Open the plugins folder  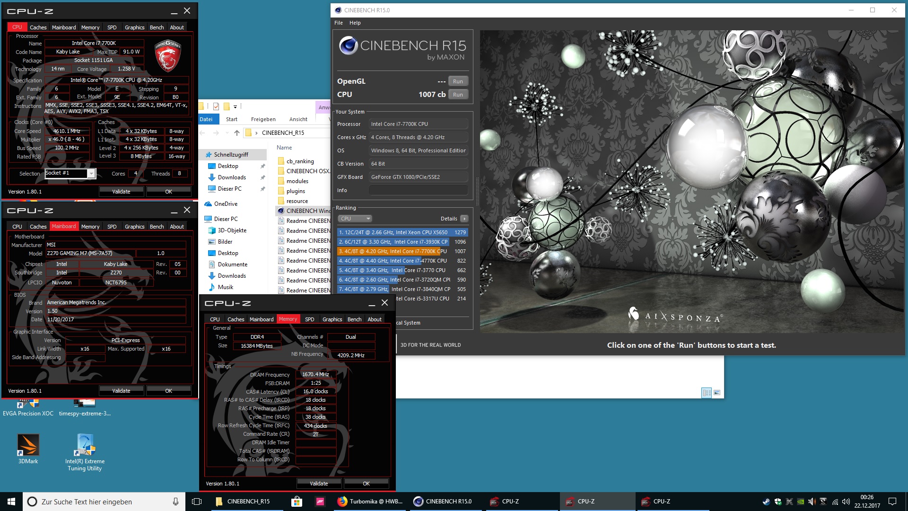coord(296,191)
